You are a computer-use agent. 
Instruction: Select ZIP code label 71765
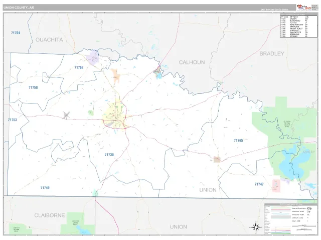pyautogui.click(x=238, y=140)
